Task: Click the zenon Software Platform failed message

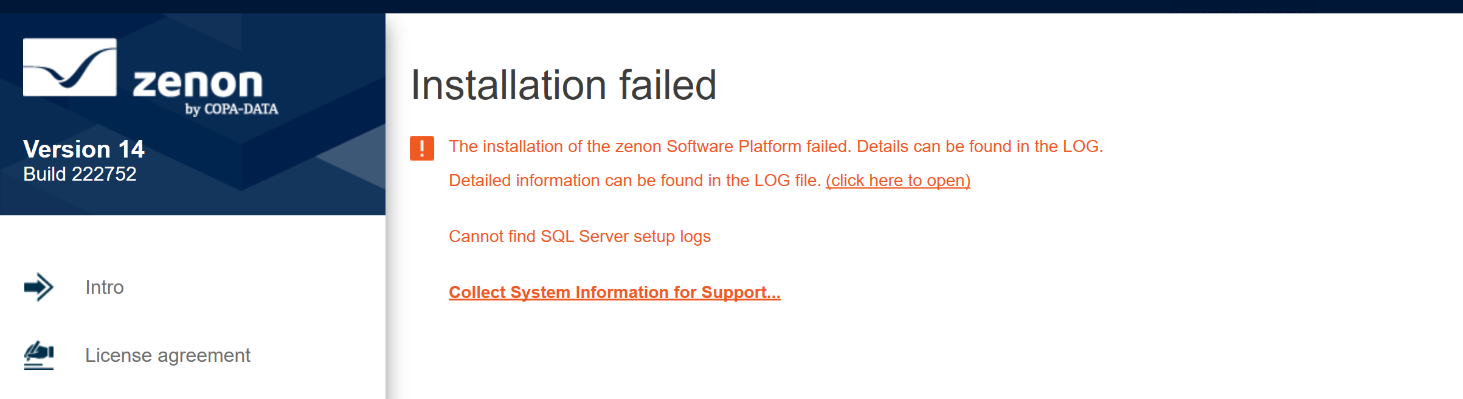Action: (x=775, y=147)
